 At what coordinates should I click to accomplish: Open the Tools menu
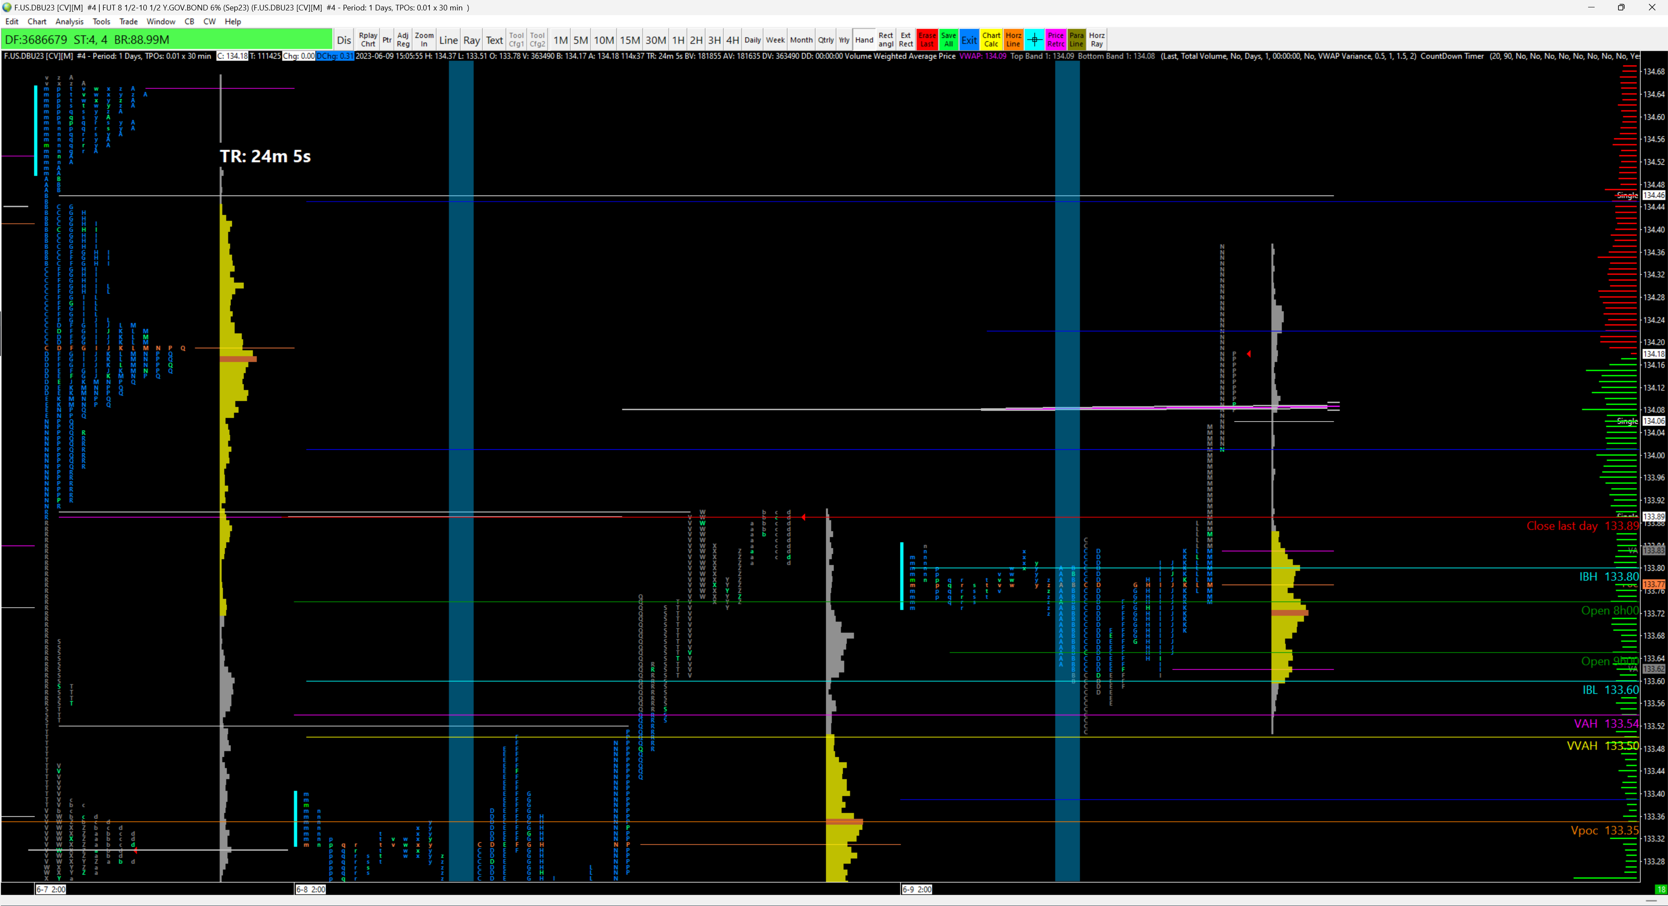coord(101,21)
